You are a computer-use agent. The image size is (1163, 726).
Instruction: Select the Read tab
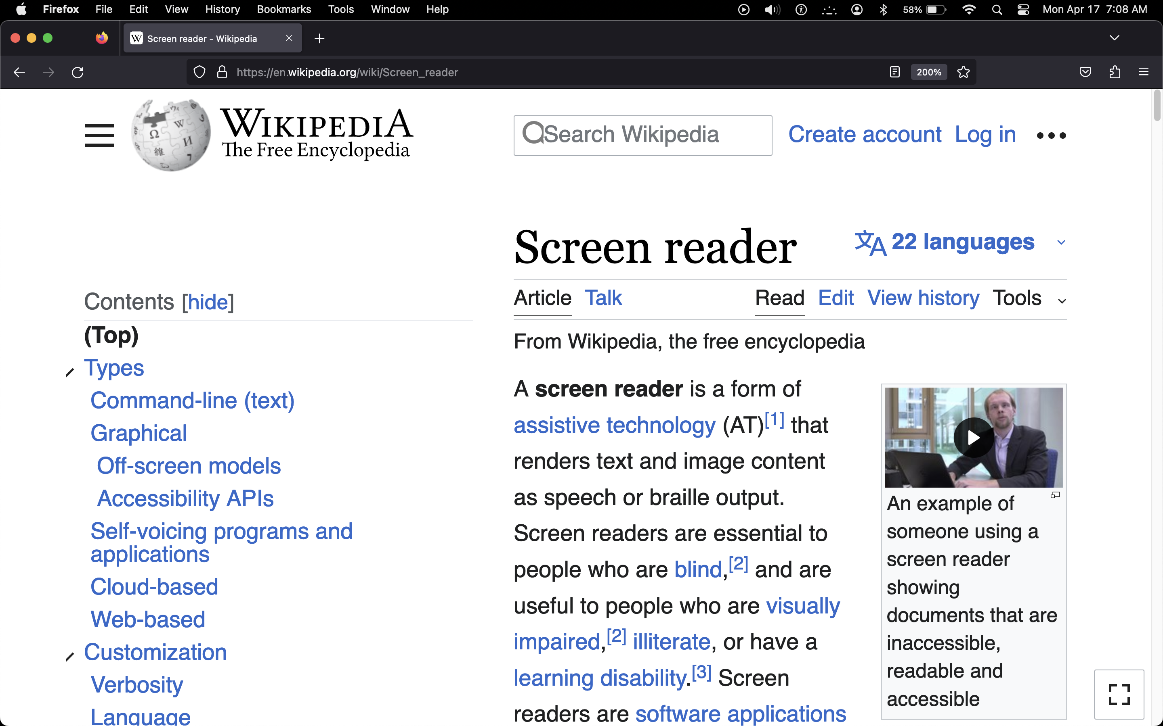click(779, 298)
